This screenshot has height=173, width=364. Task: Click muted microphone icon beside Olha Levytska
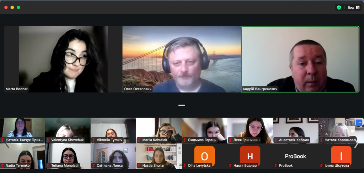(x=185, y=166)
